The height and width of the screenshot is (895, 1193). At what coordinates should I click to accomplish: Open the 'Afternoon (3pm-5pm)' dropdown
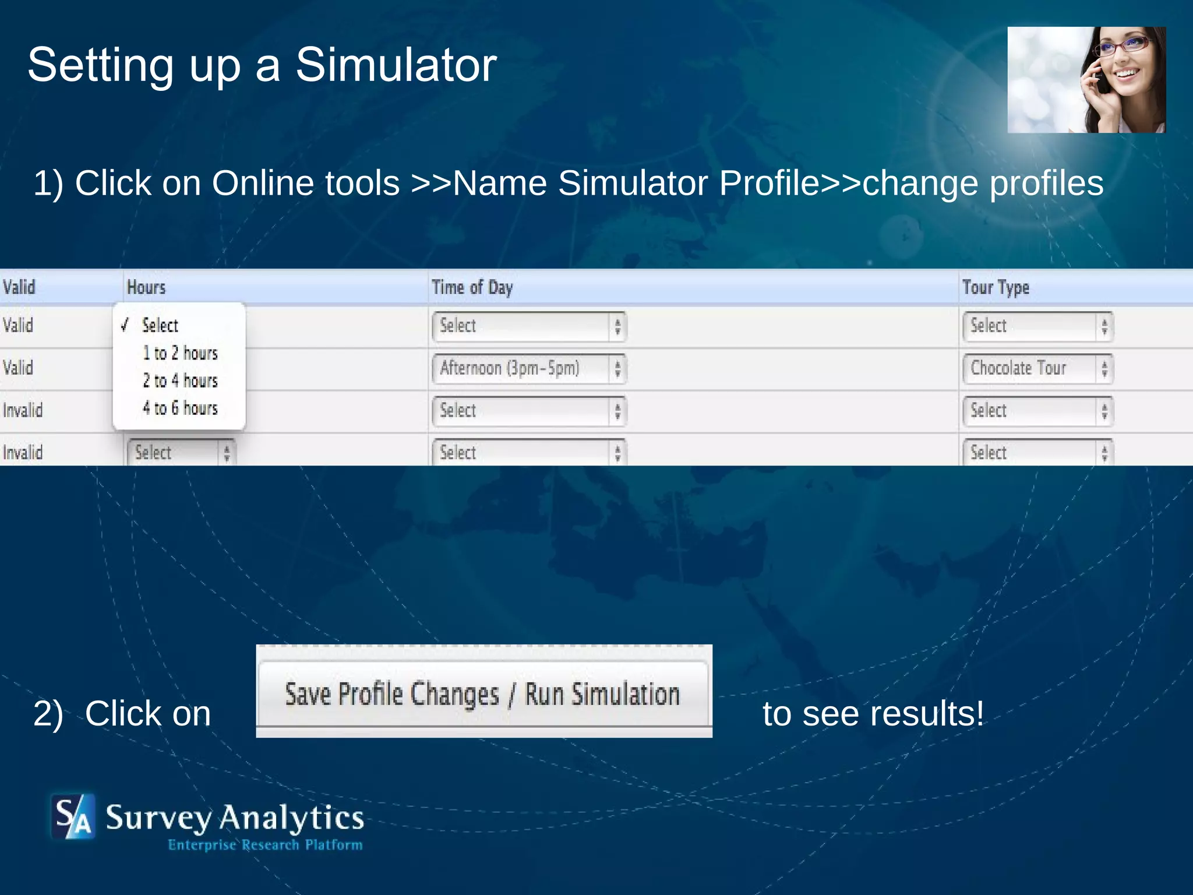(529, 369)
